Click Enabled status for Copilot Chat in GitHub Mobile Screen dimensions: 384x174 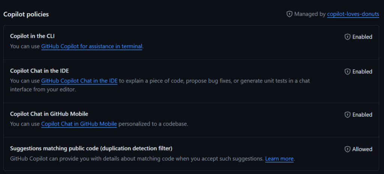[362, 115]
